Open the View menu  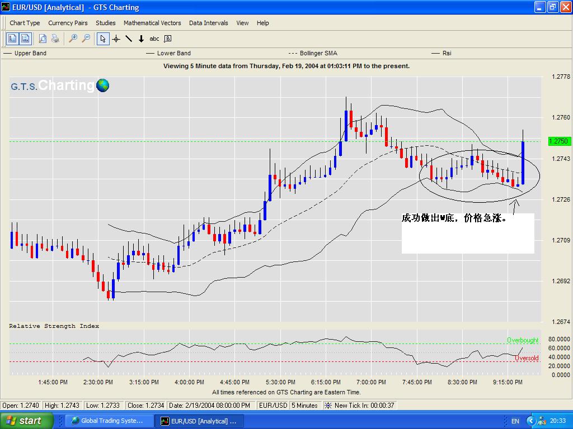click(x=242, y=23)
